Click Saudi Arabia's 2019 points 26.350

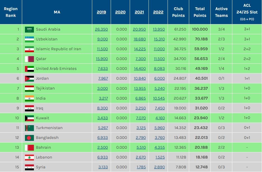[101, 29]
